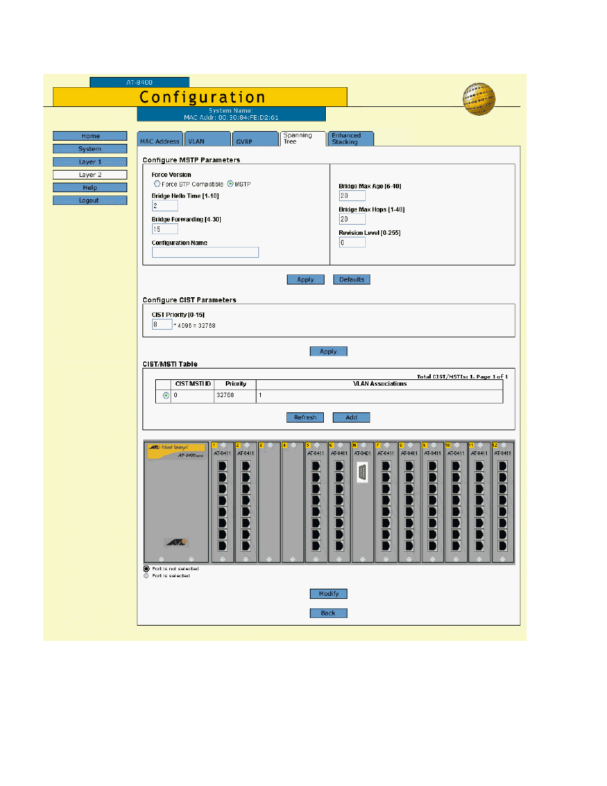Focus the Revision Level field
Screen dimensions: 607x786
(x=352, y=242)
